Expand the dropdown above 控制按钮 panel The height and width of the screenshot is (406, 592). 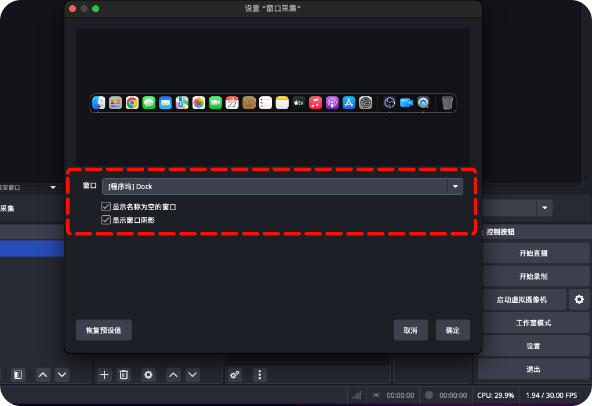544,208
